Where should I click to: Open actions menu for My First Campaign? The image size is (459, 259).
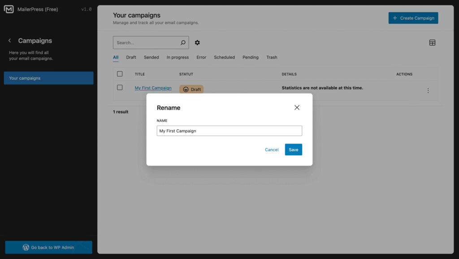point(428,91)
